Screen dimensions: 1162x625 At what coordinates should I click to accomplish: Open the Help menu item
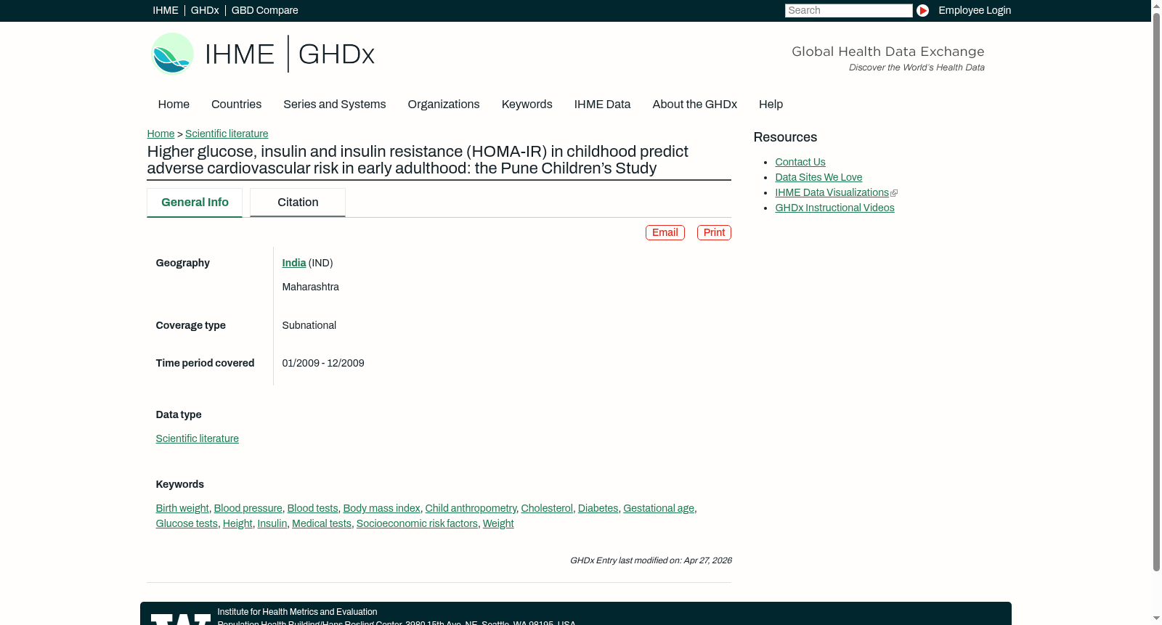(x=771, y=105)
